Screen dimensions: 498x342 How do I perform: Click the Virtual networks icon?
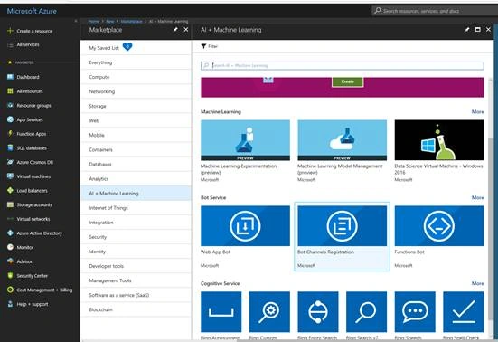(10, 219)
